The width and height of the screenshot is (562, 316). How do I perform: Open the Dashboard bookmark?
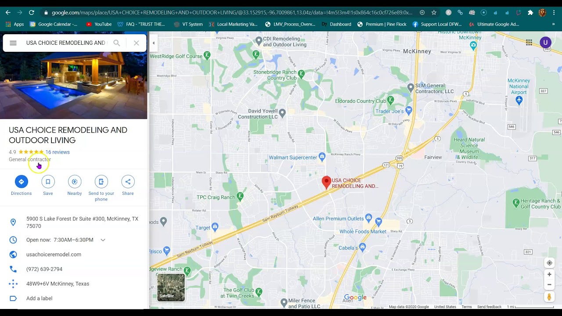pos(336,24)
